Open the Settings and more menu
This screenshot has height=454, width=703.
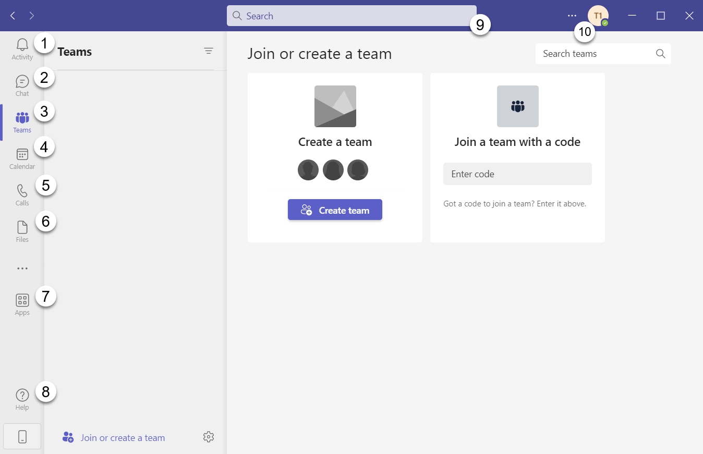pyautogui.click(x=572, y=16)
